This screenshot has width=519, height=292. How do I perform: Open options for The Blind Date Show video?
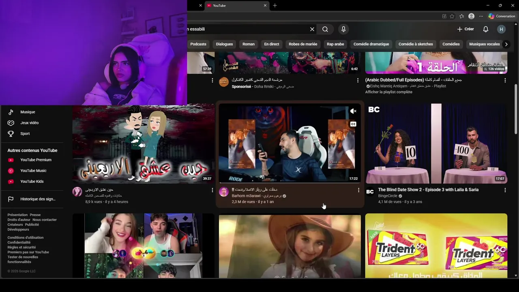(505, 190)
